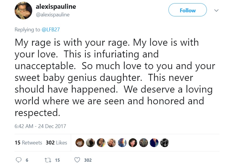
Task: Expand the tweet options chevron
Action: (216, 10)
